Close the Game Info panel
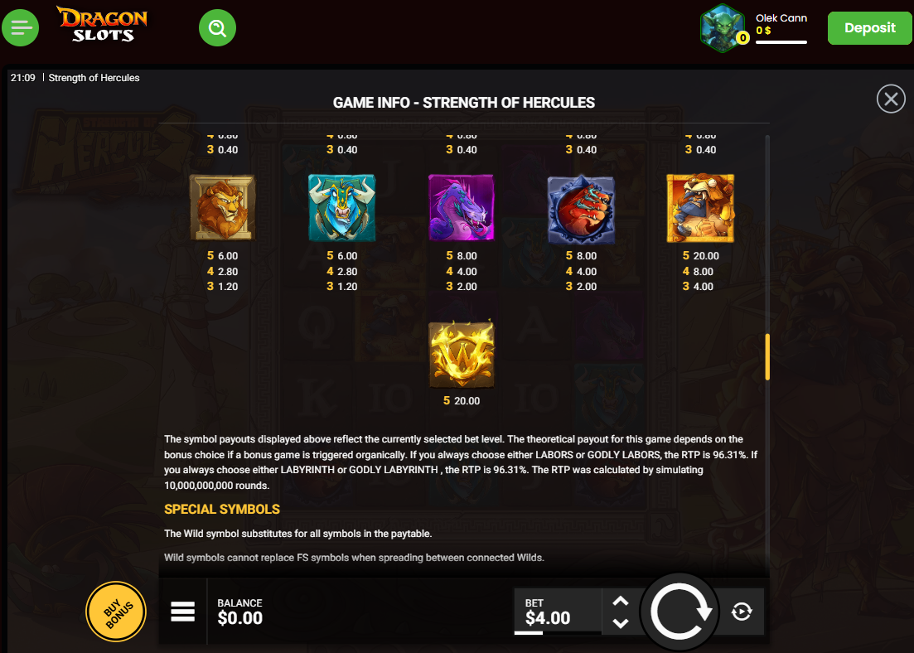The height and width of the screenshot is (653, 914). coord(891,99)
